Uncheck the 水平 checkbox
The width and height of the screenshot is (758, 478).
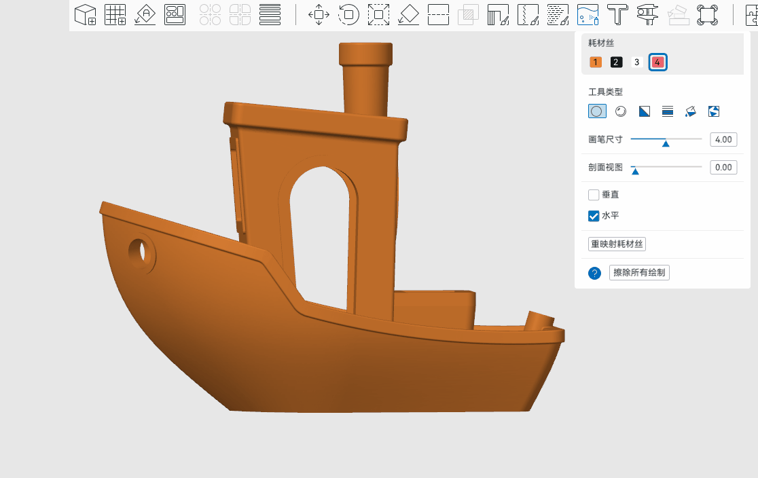594,216
